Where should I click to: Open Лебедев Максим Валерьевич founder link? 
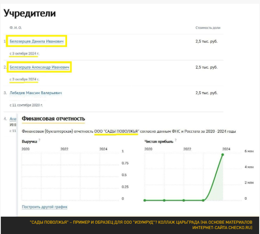[36, 93]
